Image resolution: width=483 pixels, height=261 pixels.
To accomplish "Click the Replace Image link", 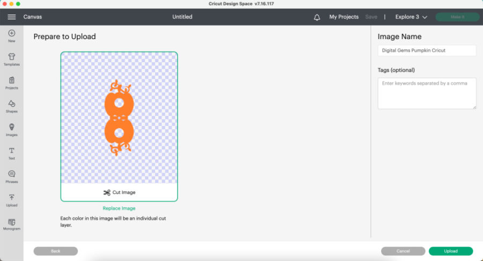I will click(x=119, y=208).
